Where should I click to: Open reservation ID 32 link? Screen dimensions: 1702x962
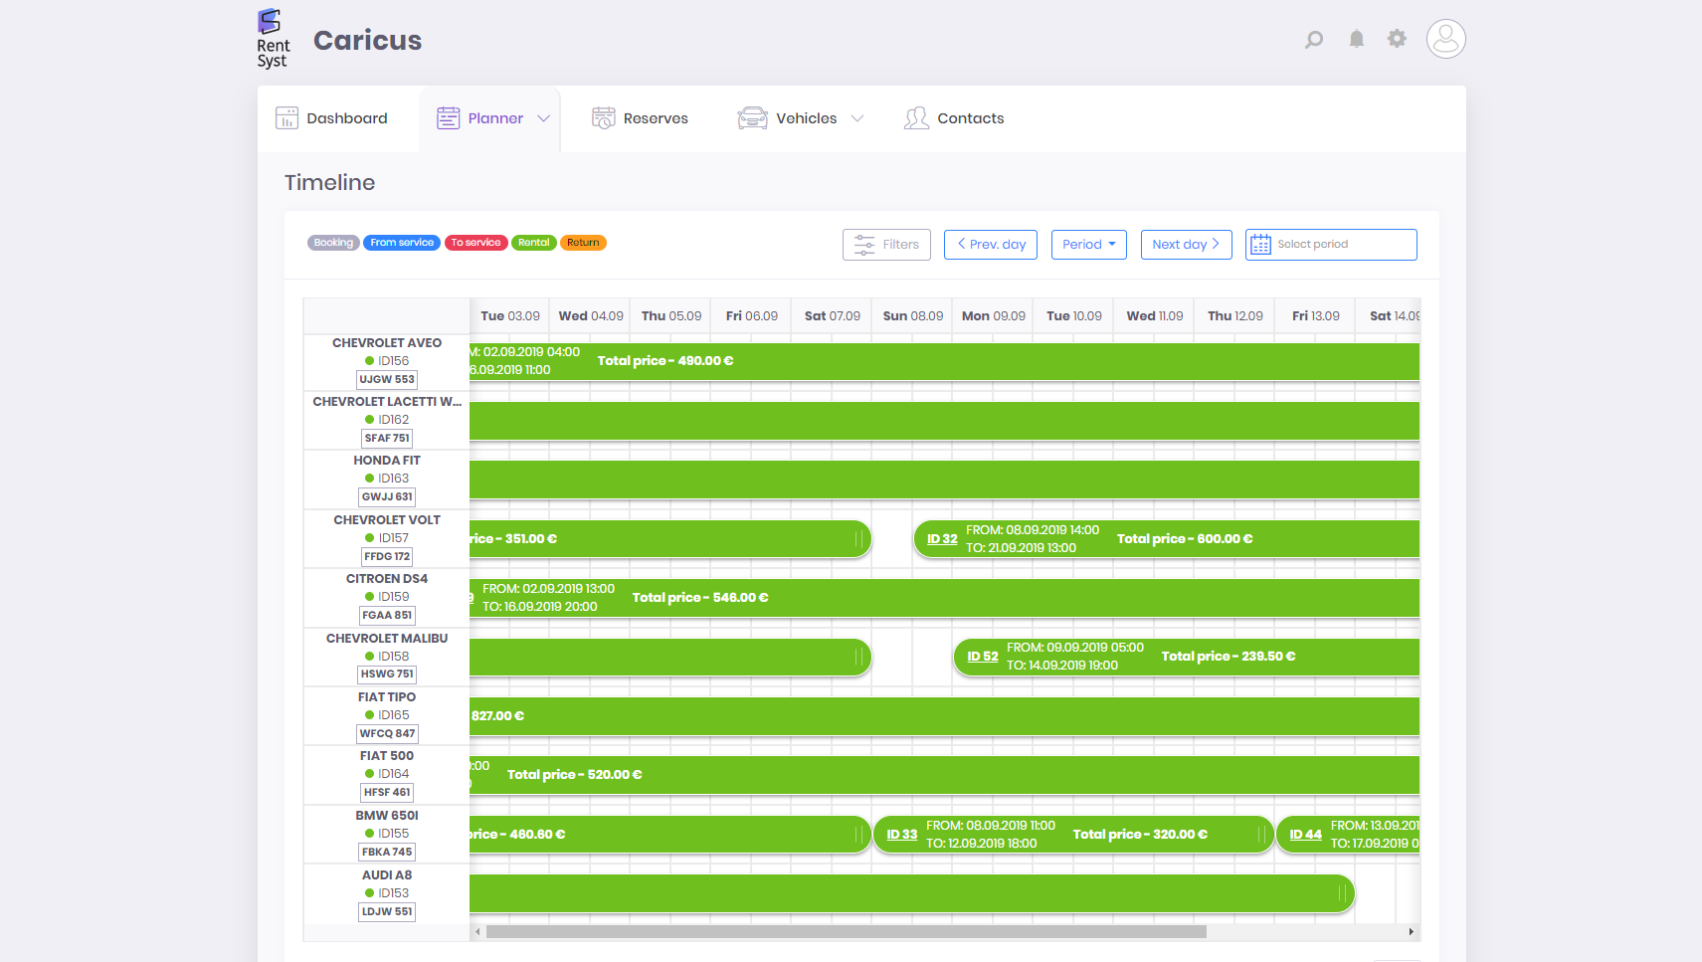tap(942, 539)
